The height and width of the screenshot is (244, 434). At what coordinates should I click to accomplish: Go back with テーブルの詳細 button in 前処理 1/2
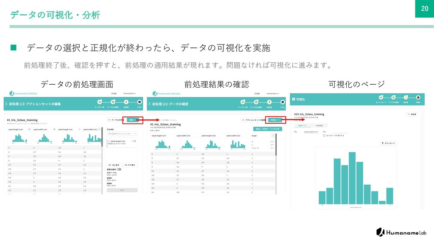tap(116, 120)
